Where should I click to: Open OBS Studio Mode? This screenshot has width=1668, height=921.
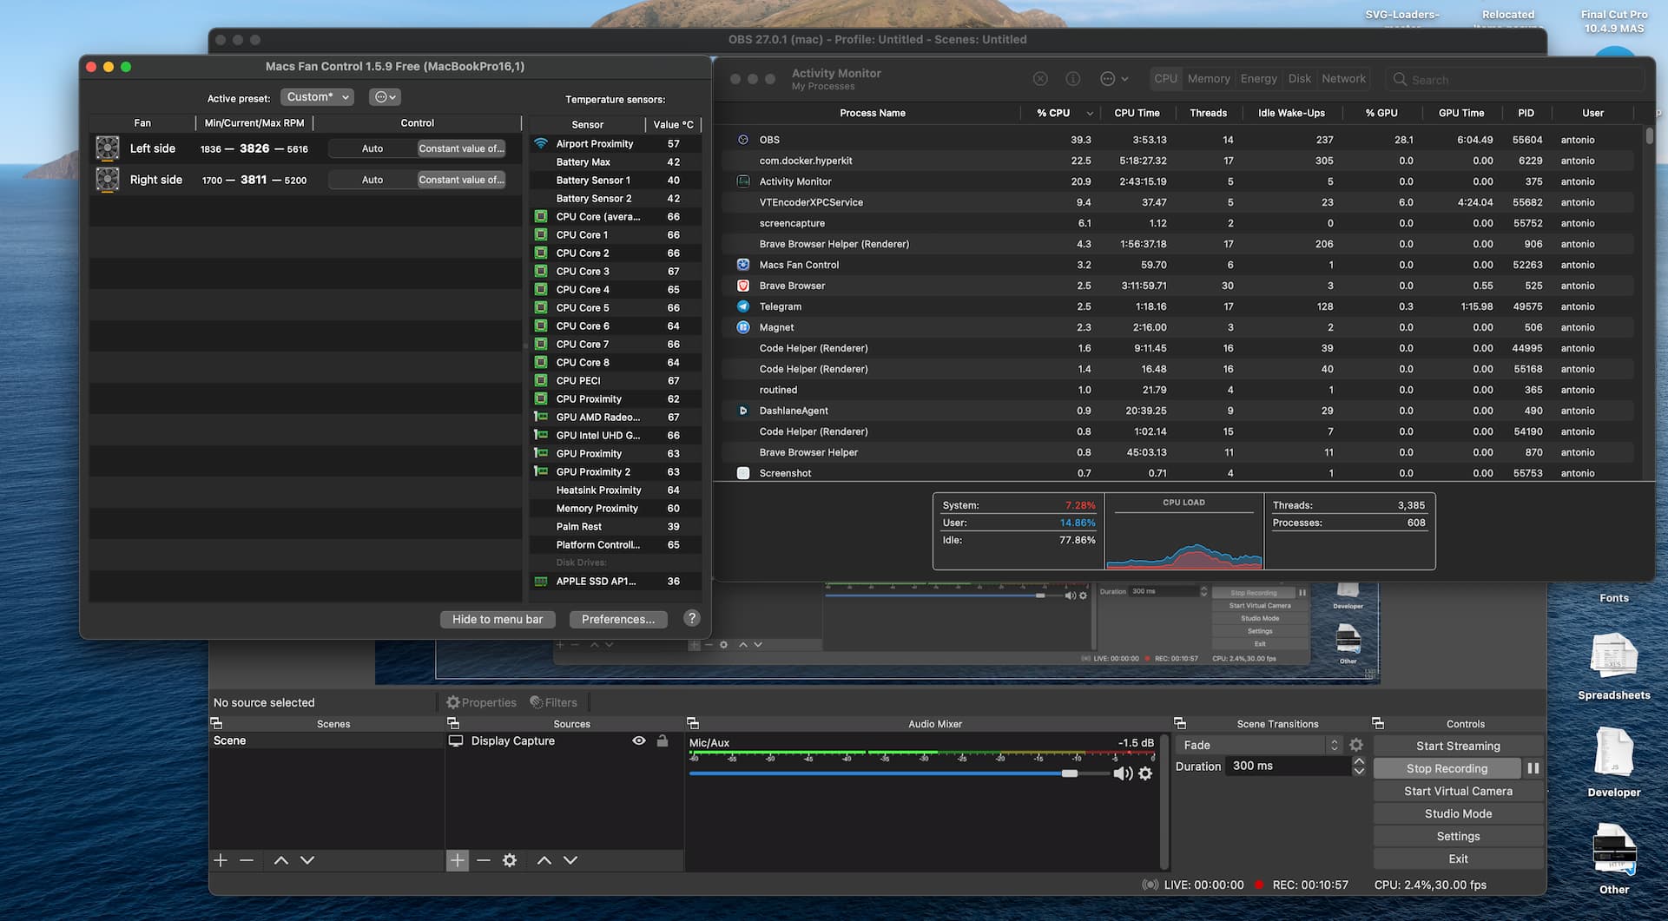[x=1458, y=813]
